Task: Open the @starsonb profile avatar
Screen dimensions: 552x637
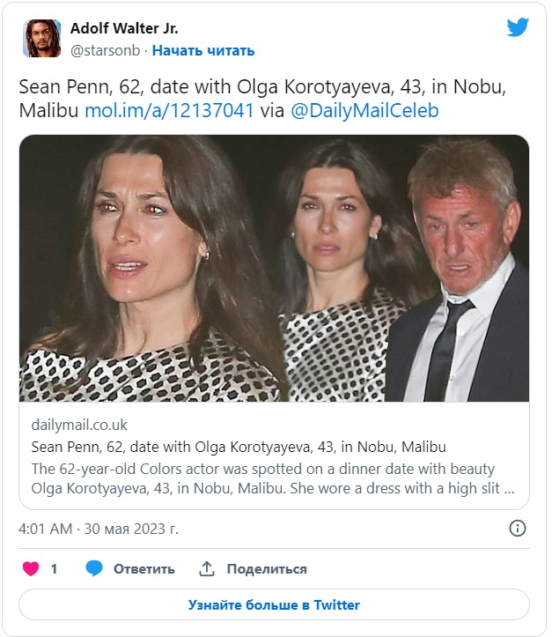Action: (42, 39)
